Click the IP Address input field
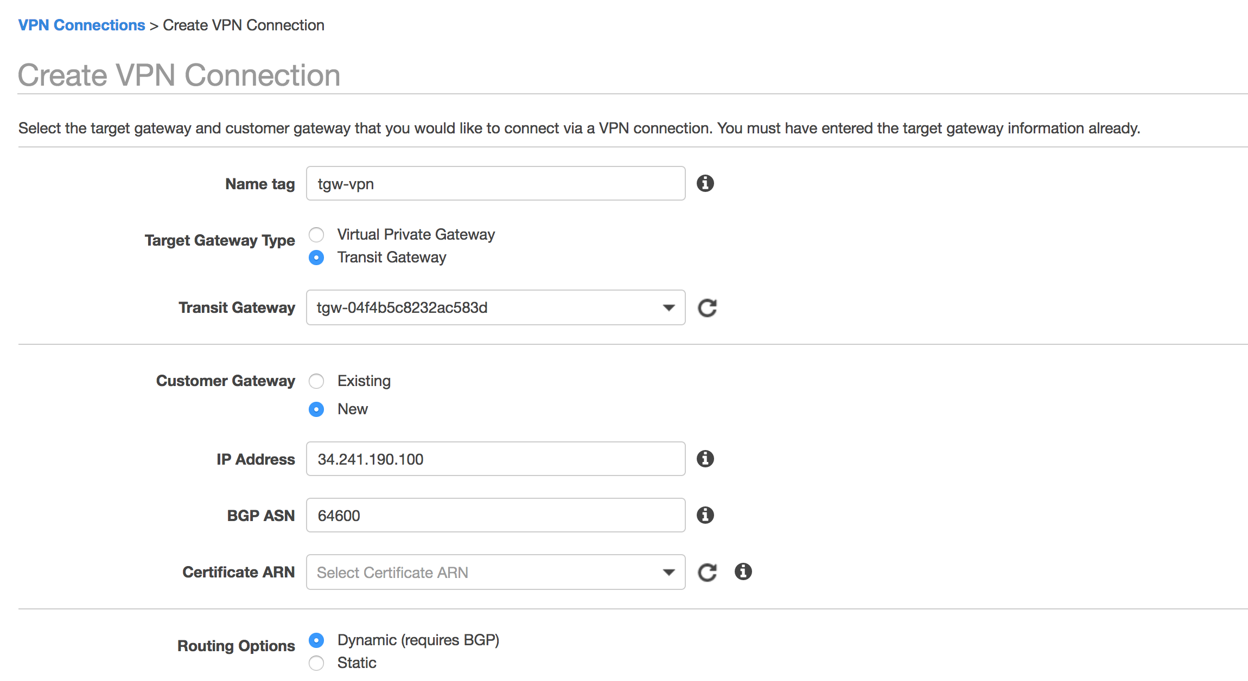This screenshot has width=1248, height=681. click(495, 459)
